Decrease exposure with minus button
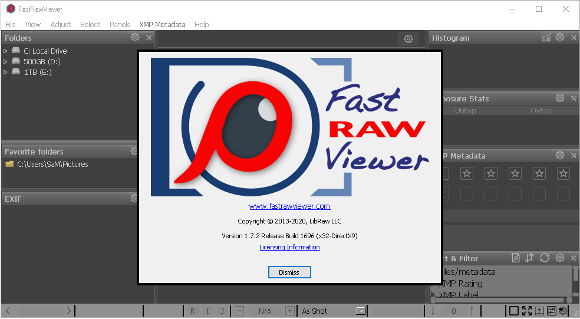The image size is (580, 319). click(x=239, y=311)
